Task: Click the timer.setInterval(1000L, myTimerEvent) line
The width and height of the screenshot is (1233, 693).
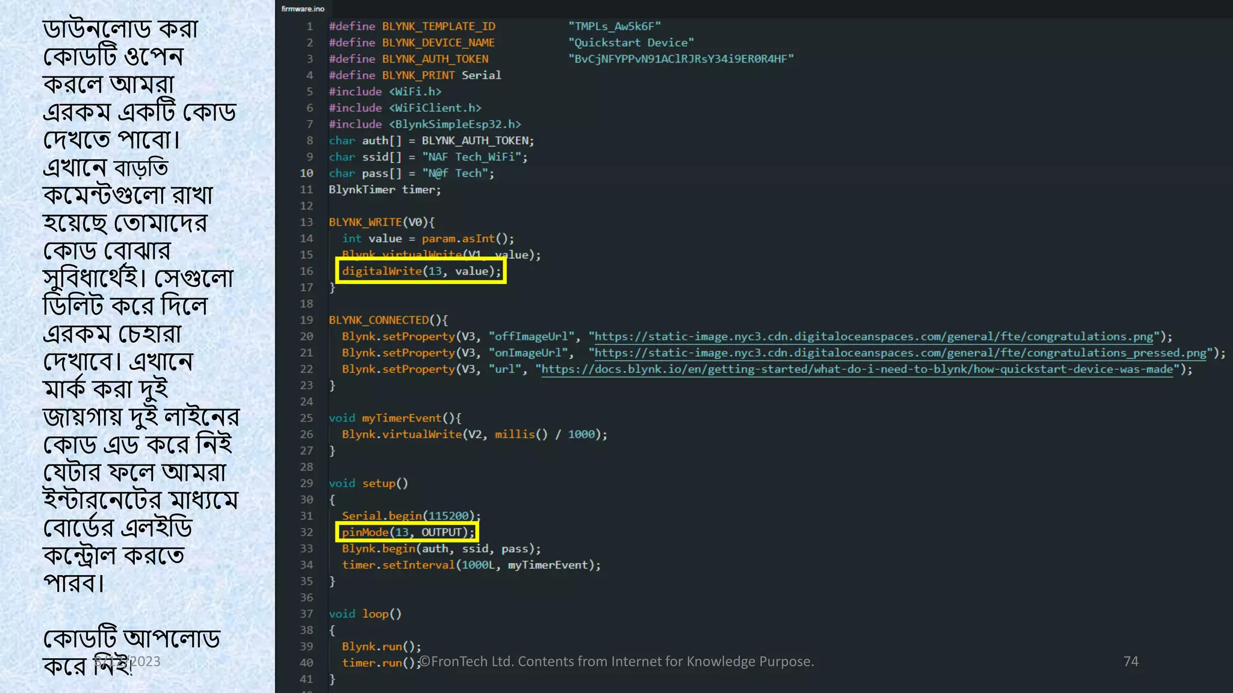Action: [471, 565]
